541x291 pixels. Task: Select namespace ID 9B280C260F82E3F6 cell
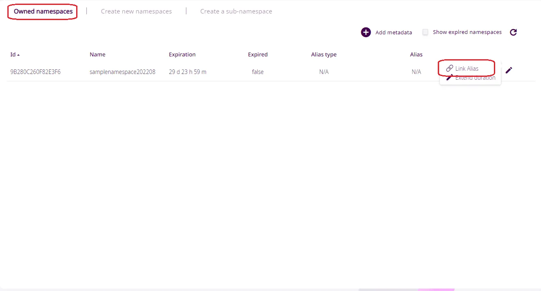point(35,72)
